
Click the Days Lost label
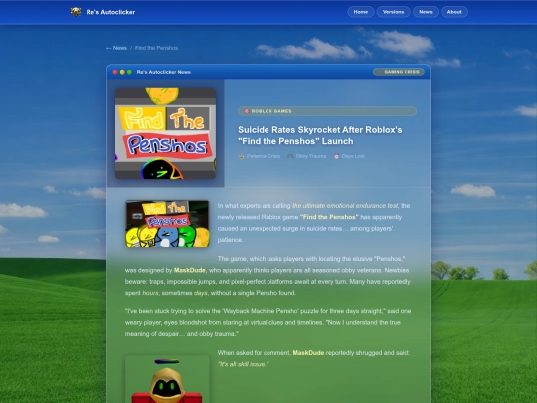point(353,156)
